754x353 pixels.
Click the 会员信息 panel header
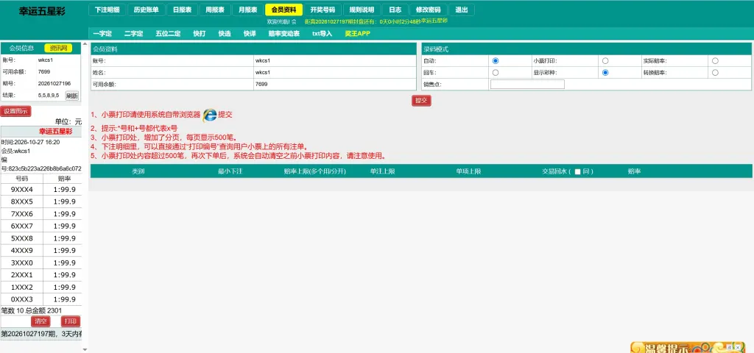click(21, 48)
